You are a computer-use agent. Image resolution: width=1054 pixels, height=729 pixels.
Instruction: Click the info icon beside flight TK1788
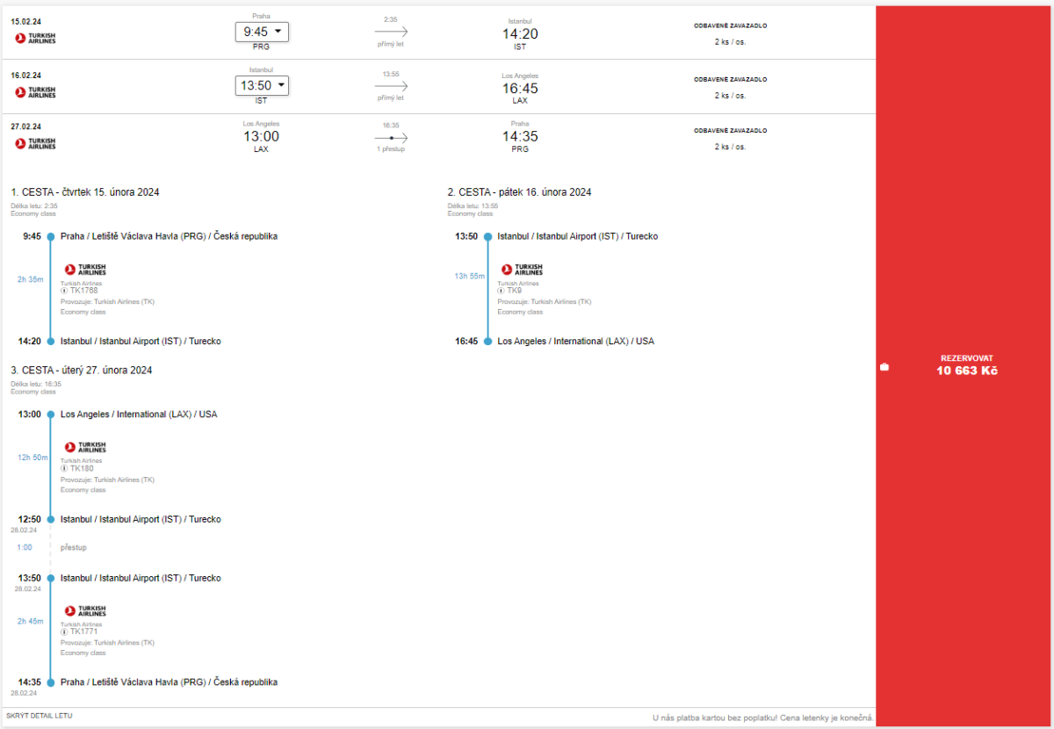coord(64,291)
